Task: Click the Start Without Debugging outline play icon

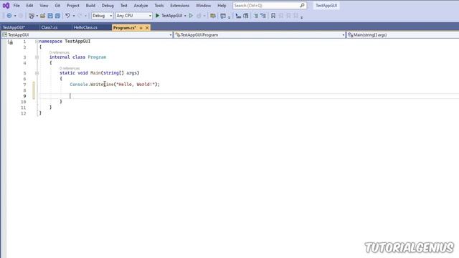Action: [191, 16]
